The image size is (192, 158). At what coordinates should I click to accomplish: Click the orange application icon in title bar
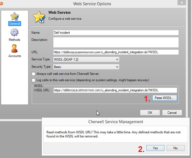(x=1, y=4)
